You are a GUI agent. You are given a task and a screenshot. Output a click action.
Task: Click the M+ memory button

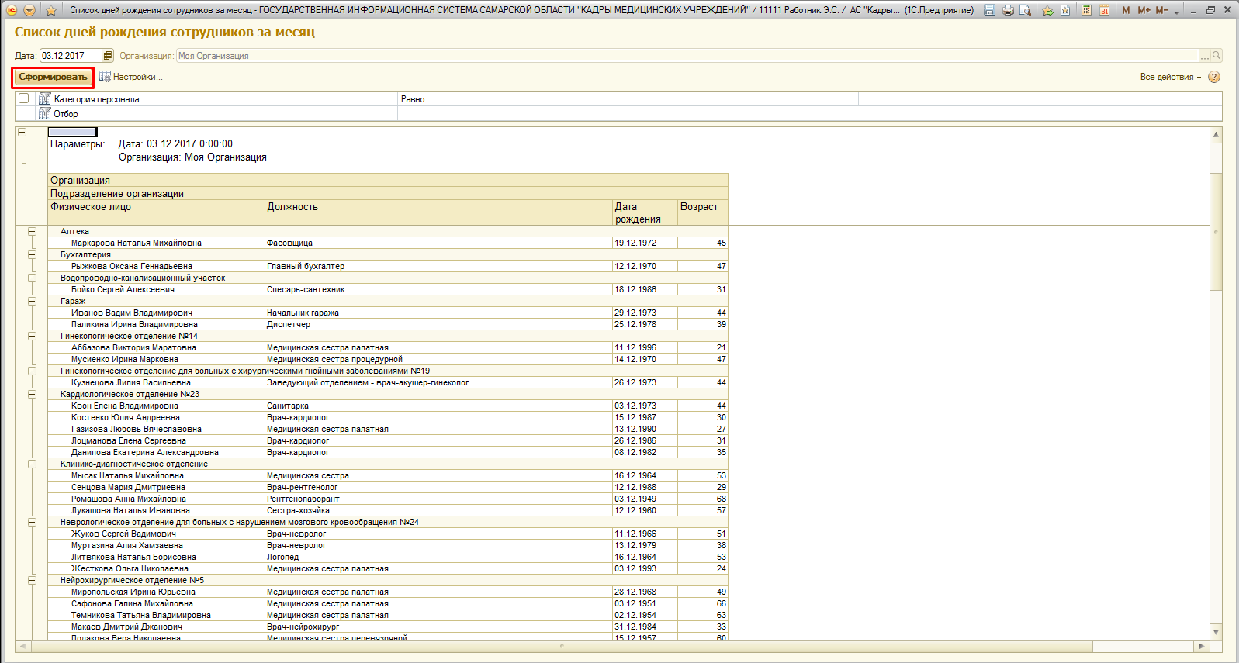click(1144, 10)
